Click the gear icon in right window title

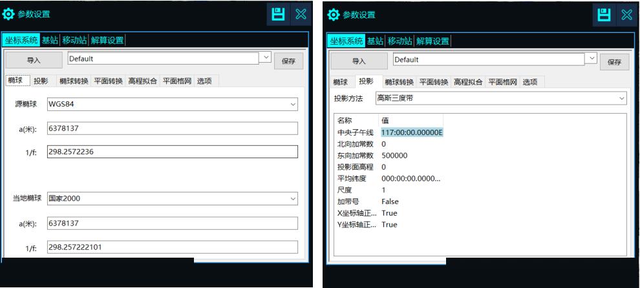(x=334, y=15)
